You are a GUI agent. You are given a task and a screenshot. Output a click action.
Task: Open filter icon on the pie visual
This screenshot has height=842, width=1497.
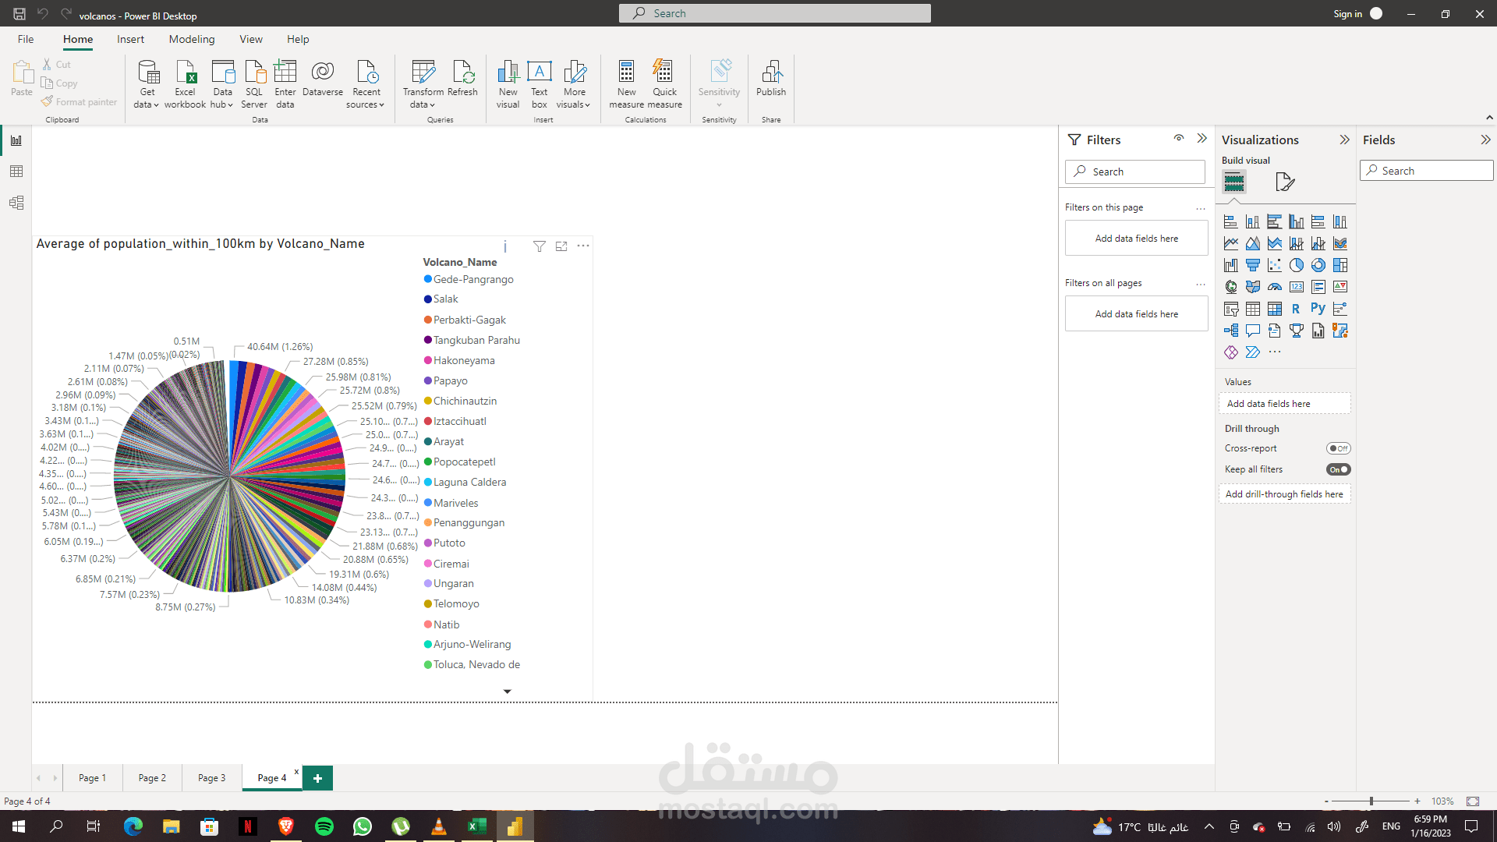[539, 246]
